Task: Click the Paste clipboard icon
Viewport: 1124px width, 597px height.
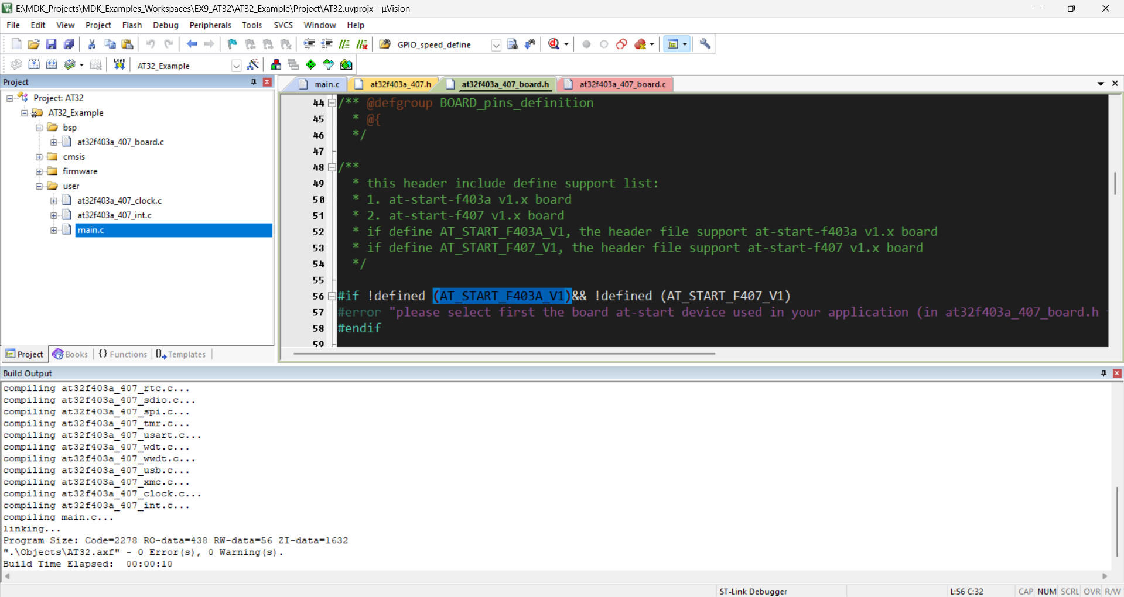Action: click(x=127, y=44)
